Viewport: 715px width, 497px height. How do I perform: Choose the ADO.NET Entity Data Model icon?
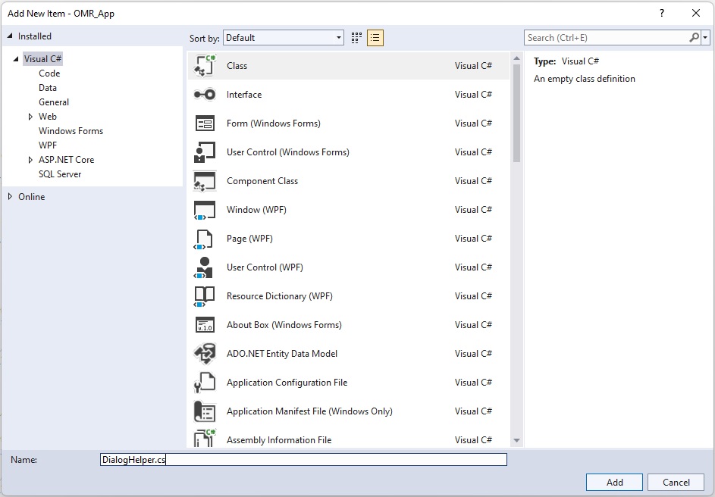pos(205,354)
